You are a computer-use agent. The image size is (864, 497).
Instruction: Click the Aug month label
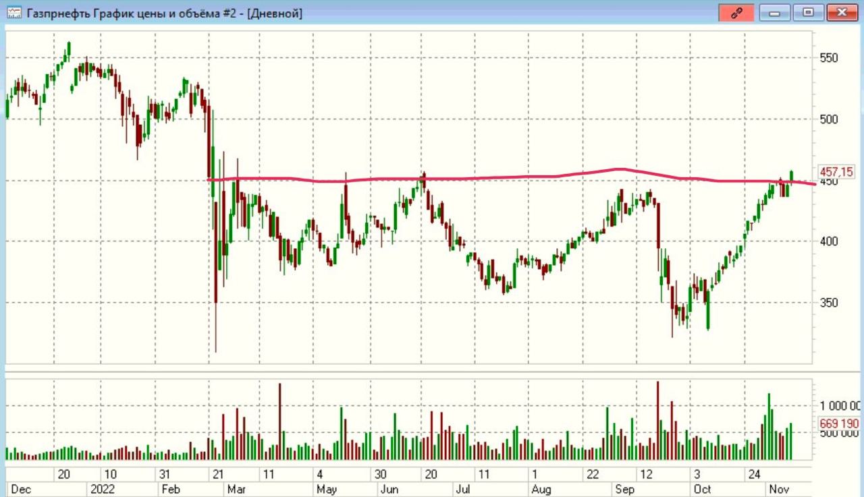pyautogui.click(x=541, y=489)
